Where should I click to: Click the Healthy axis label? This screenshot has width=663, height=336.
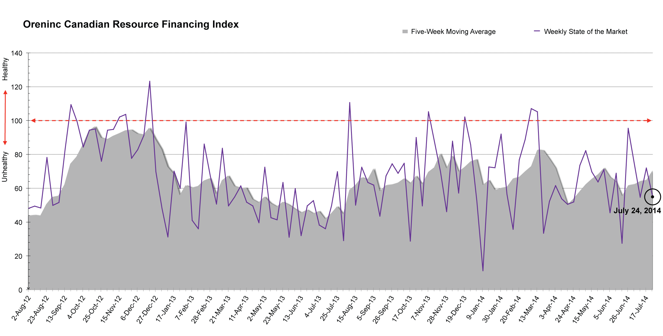click(x=5, y=69)
